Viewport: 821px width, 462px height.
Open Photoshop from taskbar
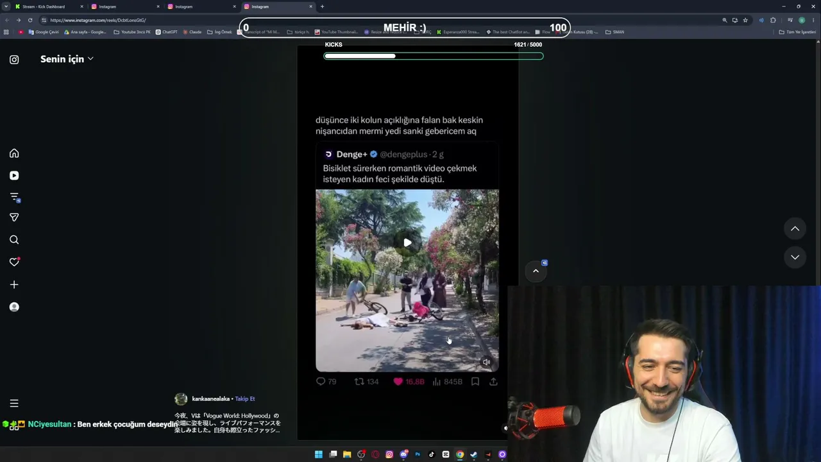pos(418,454)
